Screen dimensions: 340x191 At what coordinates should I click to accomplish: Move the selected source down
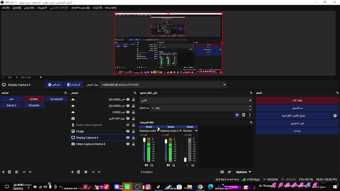pos(99,172)
